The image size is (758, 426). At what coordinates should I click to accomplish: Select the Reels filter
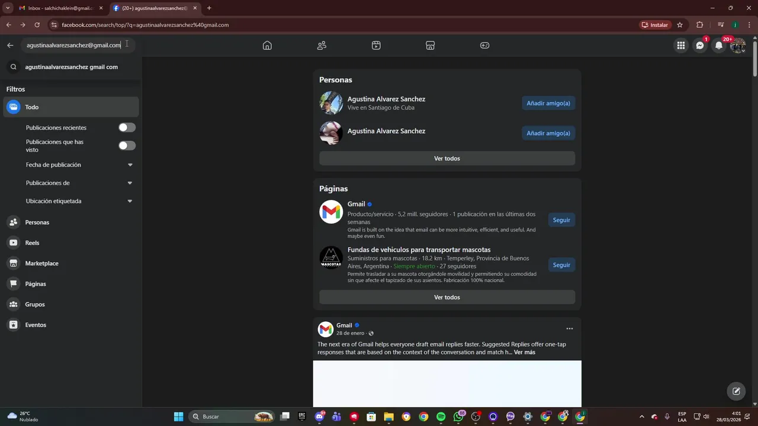click(71, 243)
